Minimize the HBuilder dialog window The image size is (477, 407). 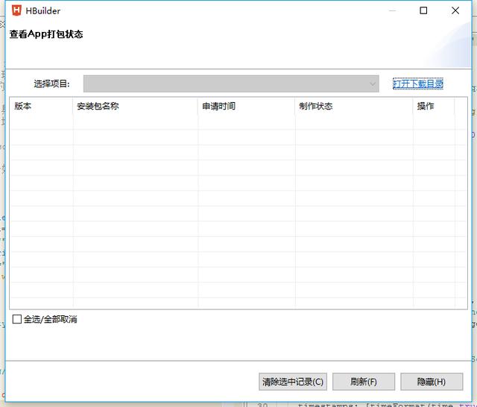point(391,10)
